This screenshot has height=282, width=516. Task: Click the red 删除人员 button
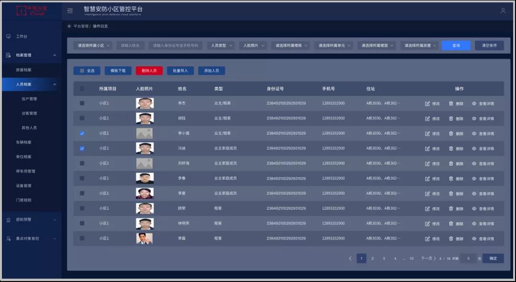pos(149,70)
